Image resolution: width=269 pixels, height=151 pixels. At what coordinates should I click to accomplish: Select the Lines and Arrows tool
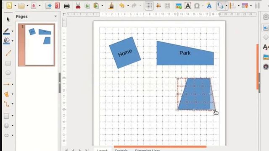pos(7,84)
